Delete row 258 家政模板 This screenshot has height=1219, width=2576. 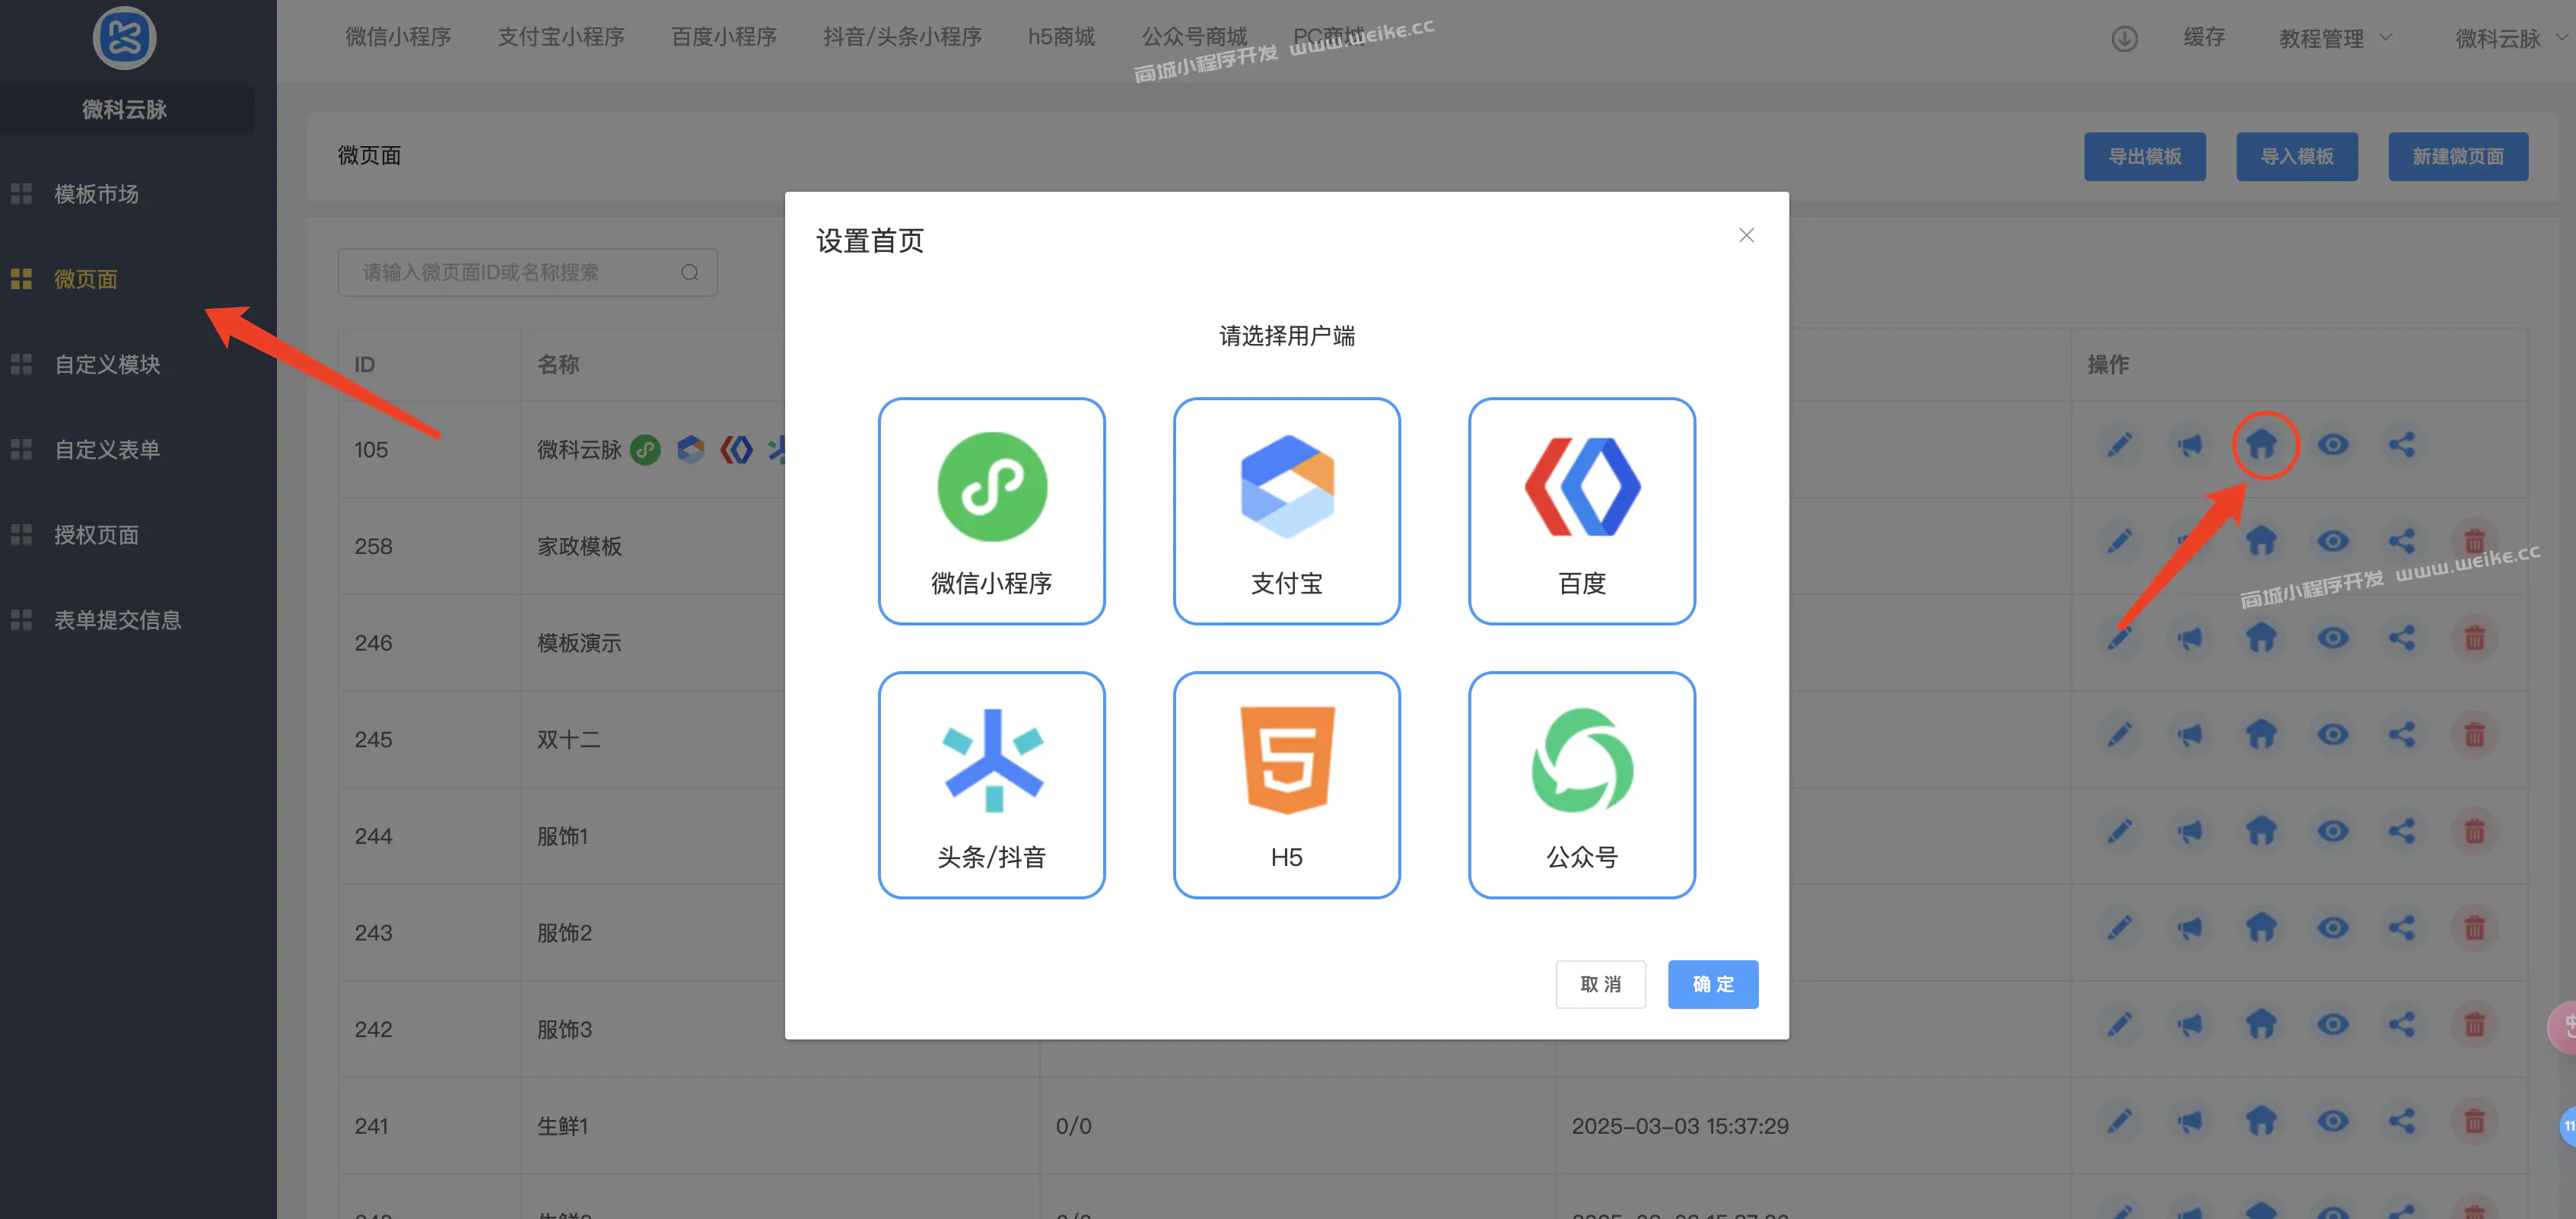coord(2474,541)
